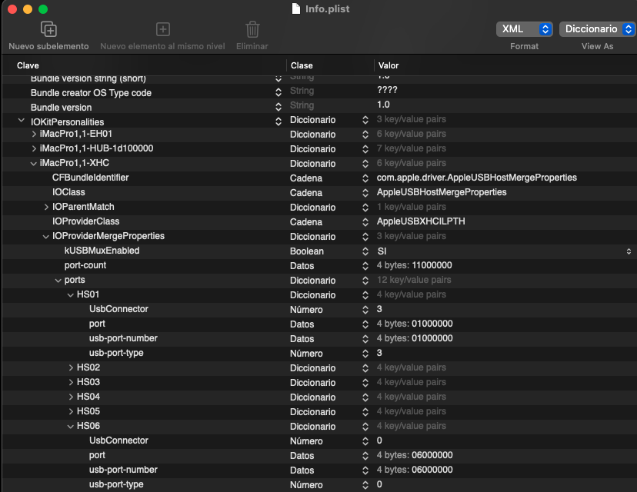The width and height of the screenshot is (637, 492).
Task: Change class type of ports row
Action: (x=365, y=281)
